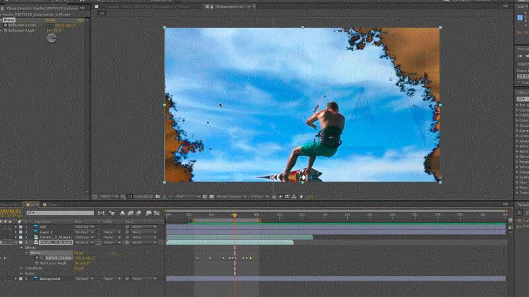
Task: Open the Active Camera view dropdown
Action: pos(231,196)
